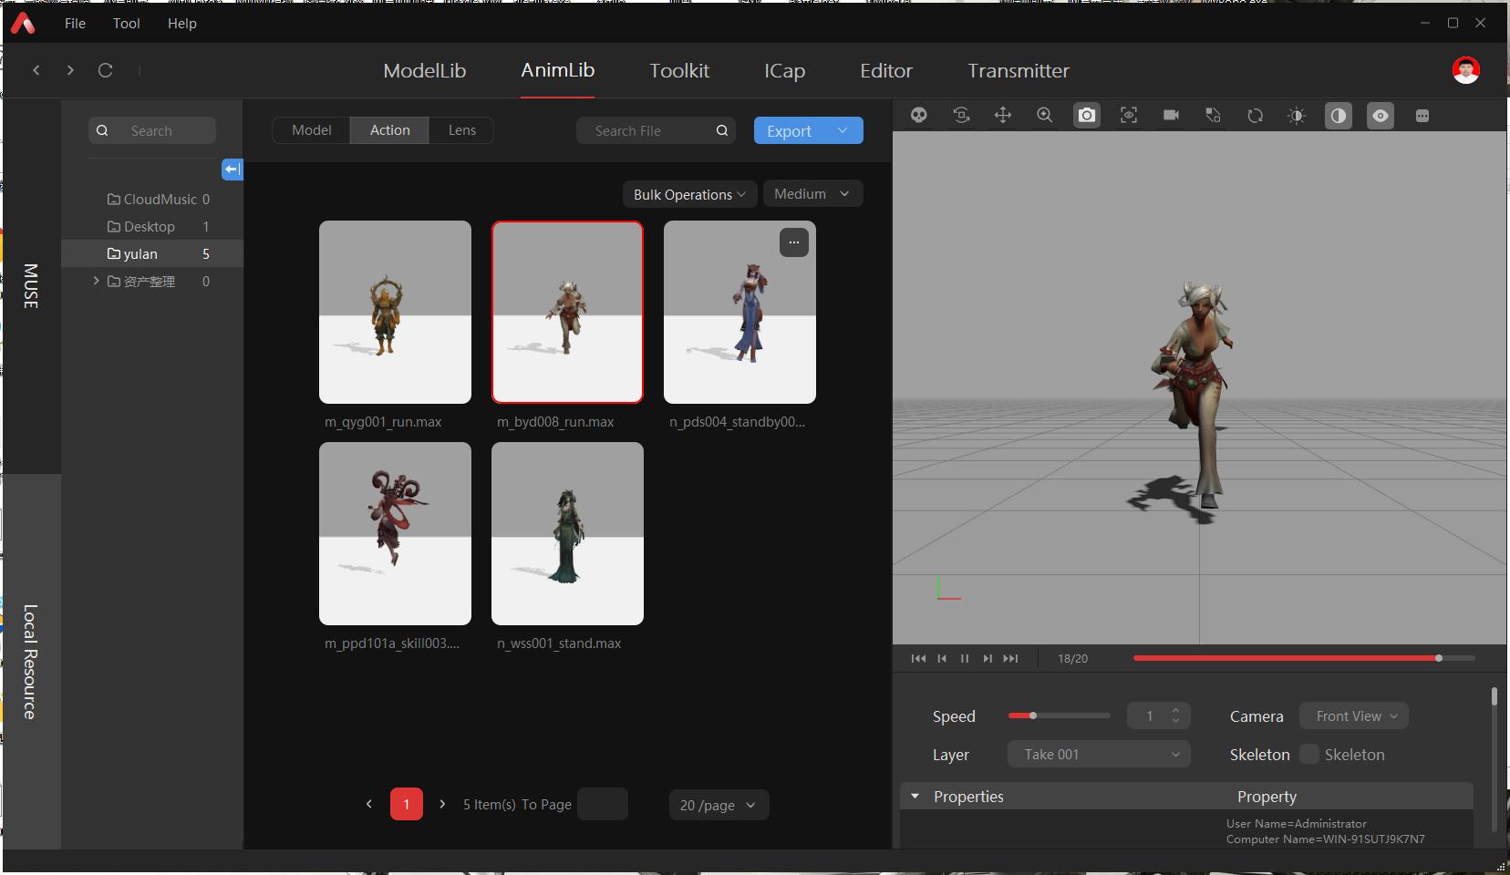Go to previous page arrow in pagination

pyautogui.click(x=369, y=804)
